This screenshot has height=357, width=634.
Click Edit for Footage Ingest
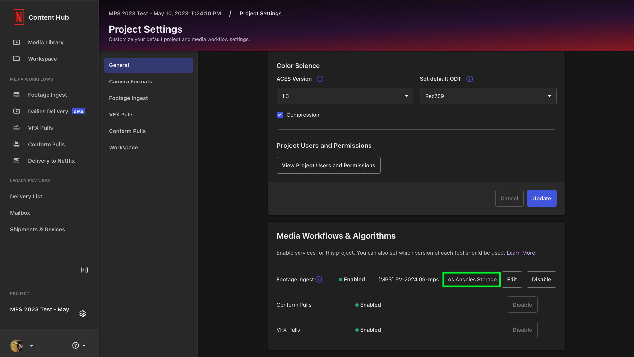pos(512,279)
